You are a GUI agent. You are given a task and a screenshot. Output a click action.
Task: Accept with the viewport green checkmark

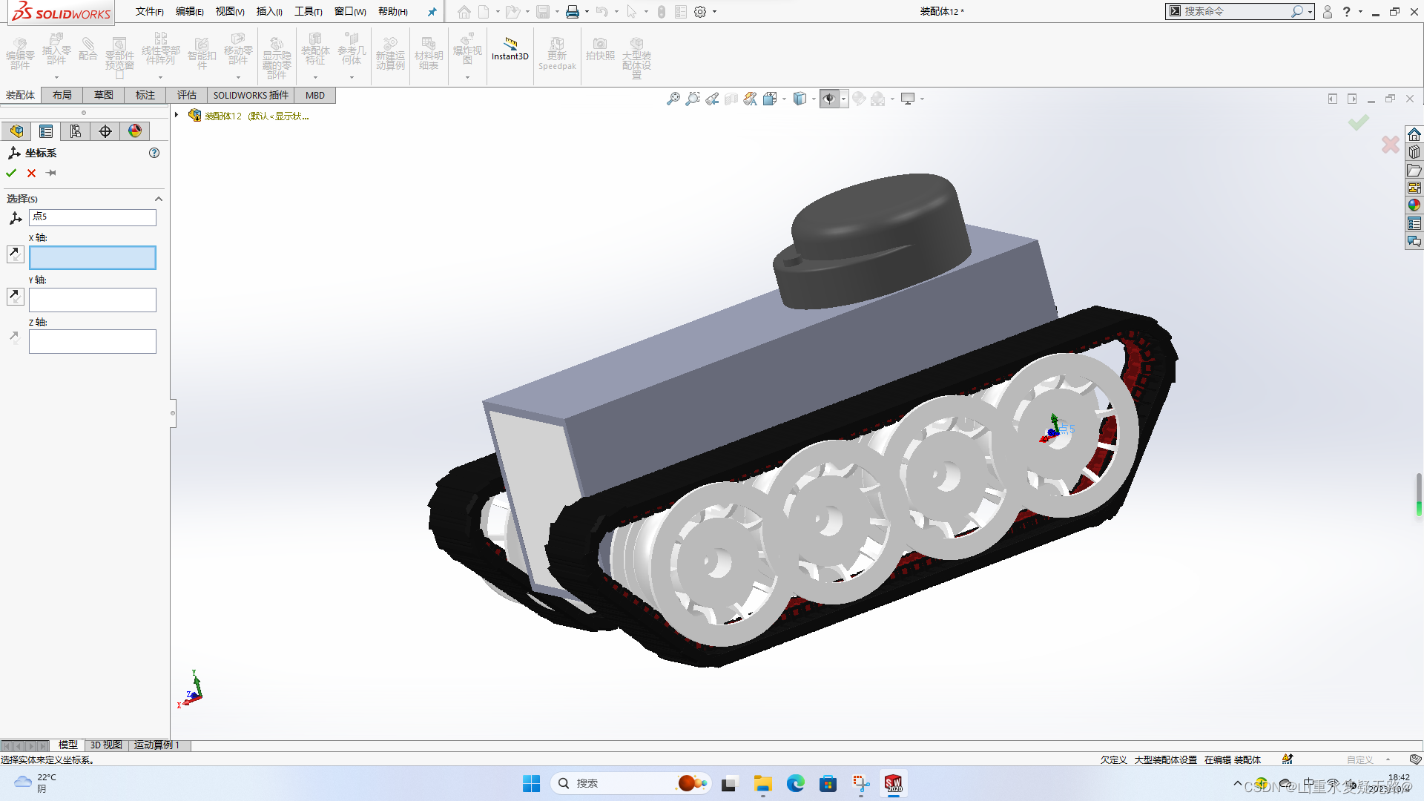coord(1358,122)
